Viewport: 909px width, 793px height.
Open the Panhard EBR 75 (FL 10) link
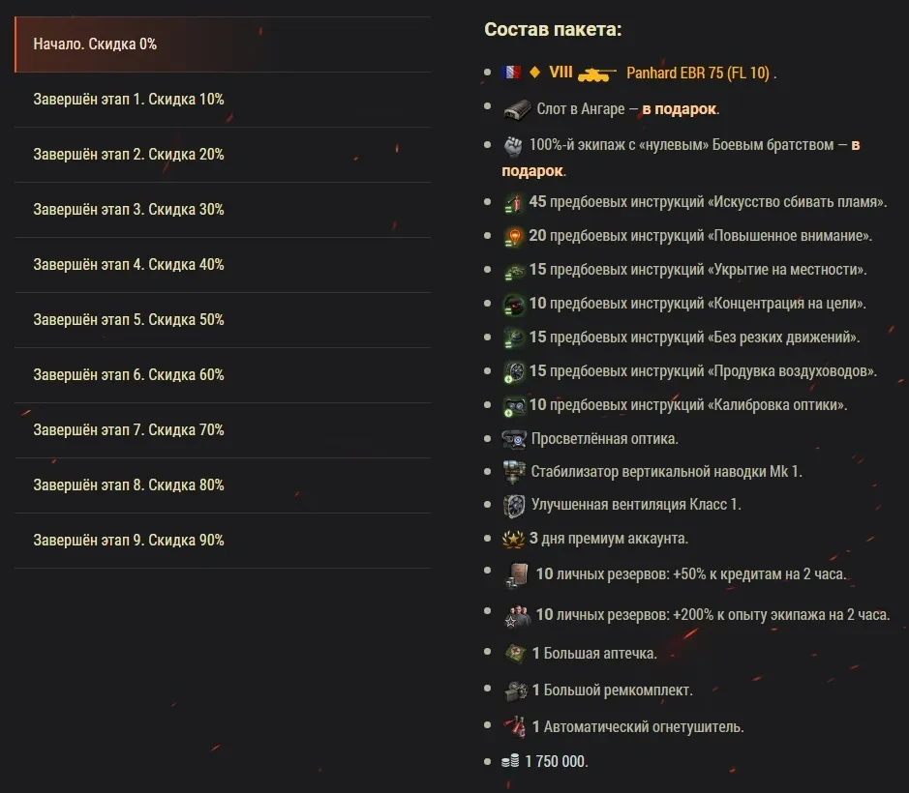click(697, 73)
